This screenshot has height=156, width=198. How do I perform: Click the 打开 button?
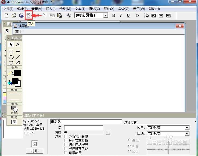coord(35,151)
